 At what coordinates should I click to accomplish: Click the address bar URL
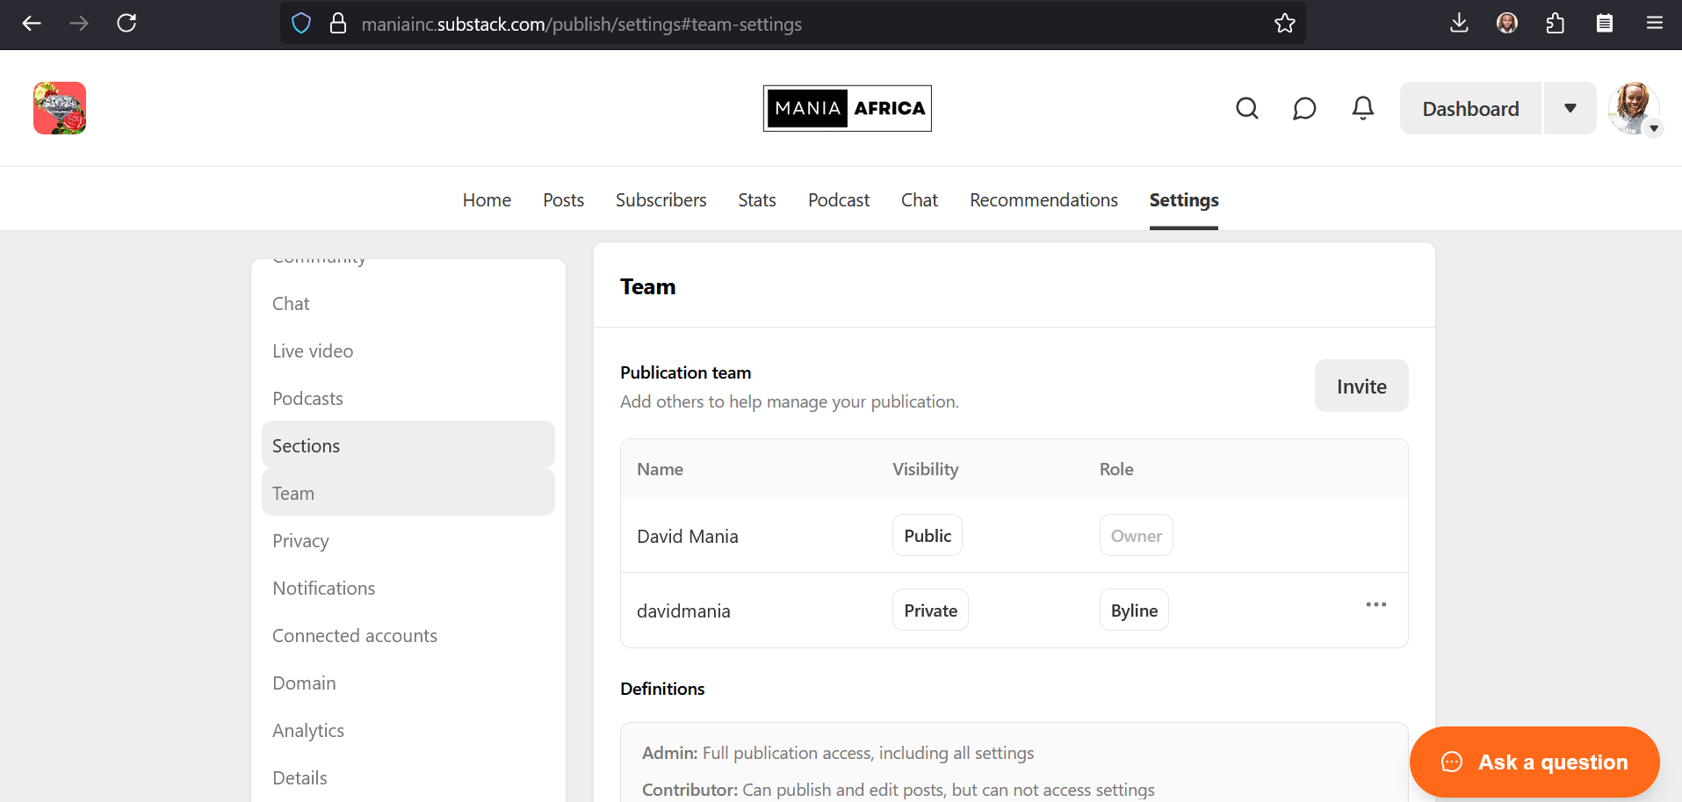click(581, 24)
